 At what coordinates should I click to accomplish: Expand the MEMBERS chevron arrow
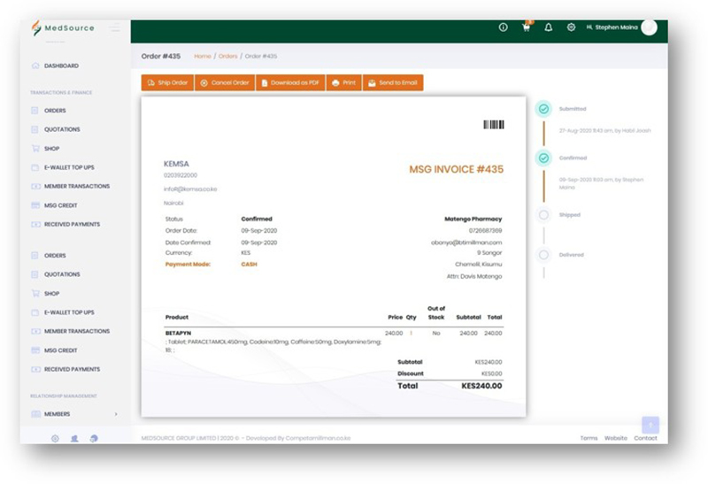(116, 414)
